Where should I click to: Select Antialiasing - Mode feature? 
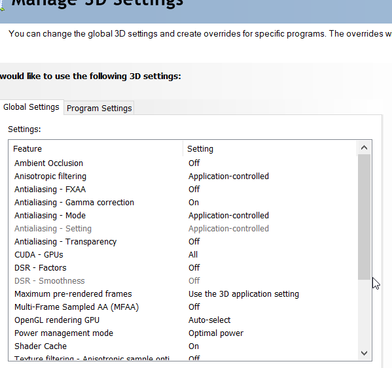(x=50, y=216)
